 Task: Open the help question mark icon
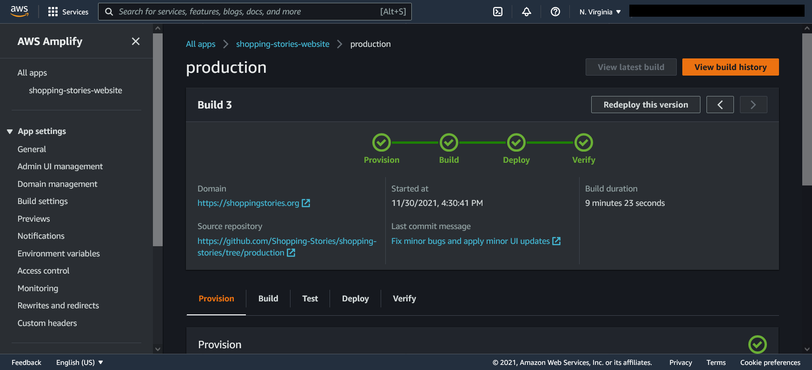pyautogui.click(x=555, y=12)
